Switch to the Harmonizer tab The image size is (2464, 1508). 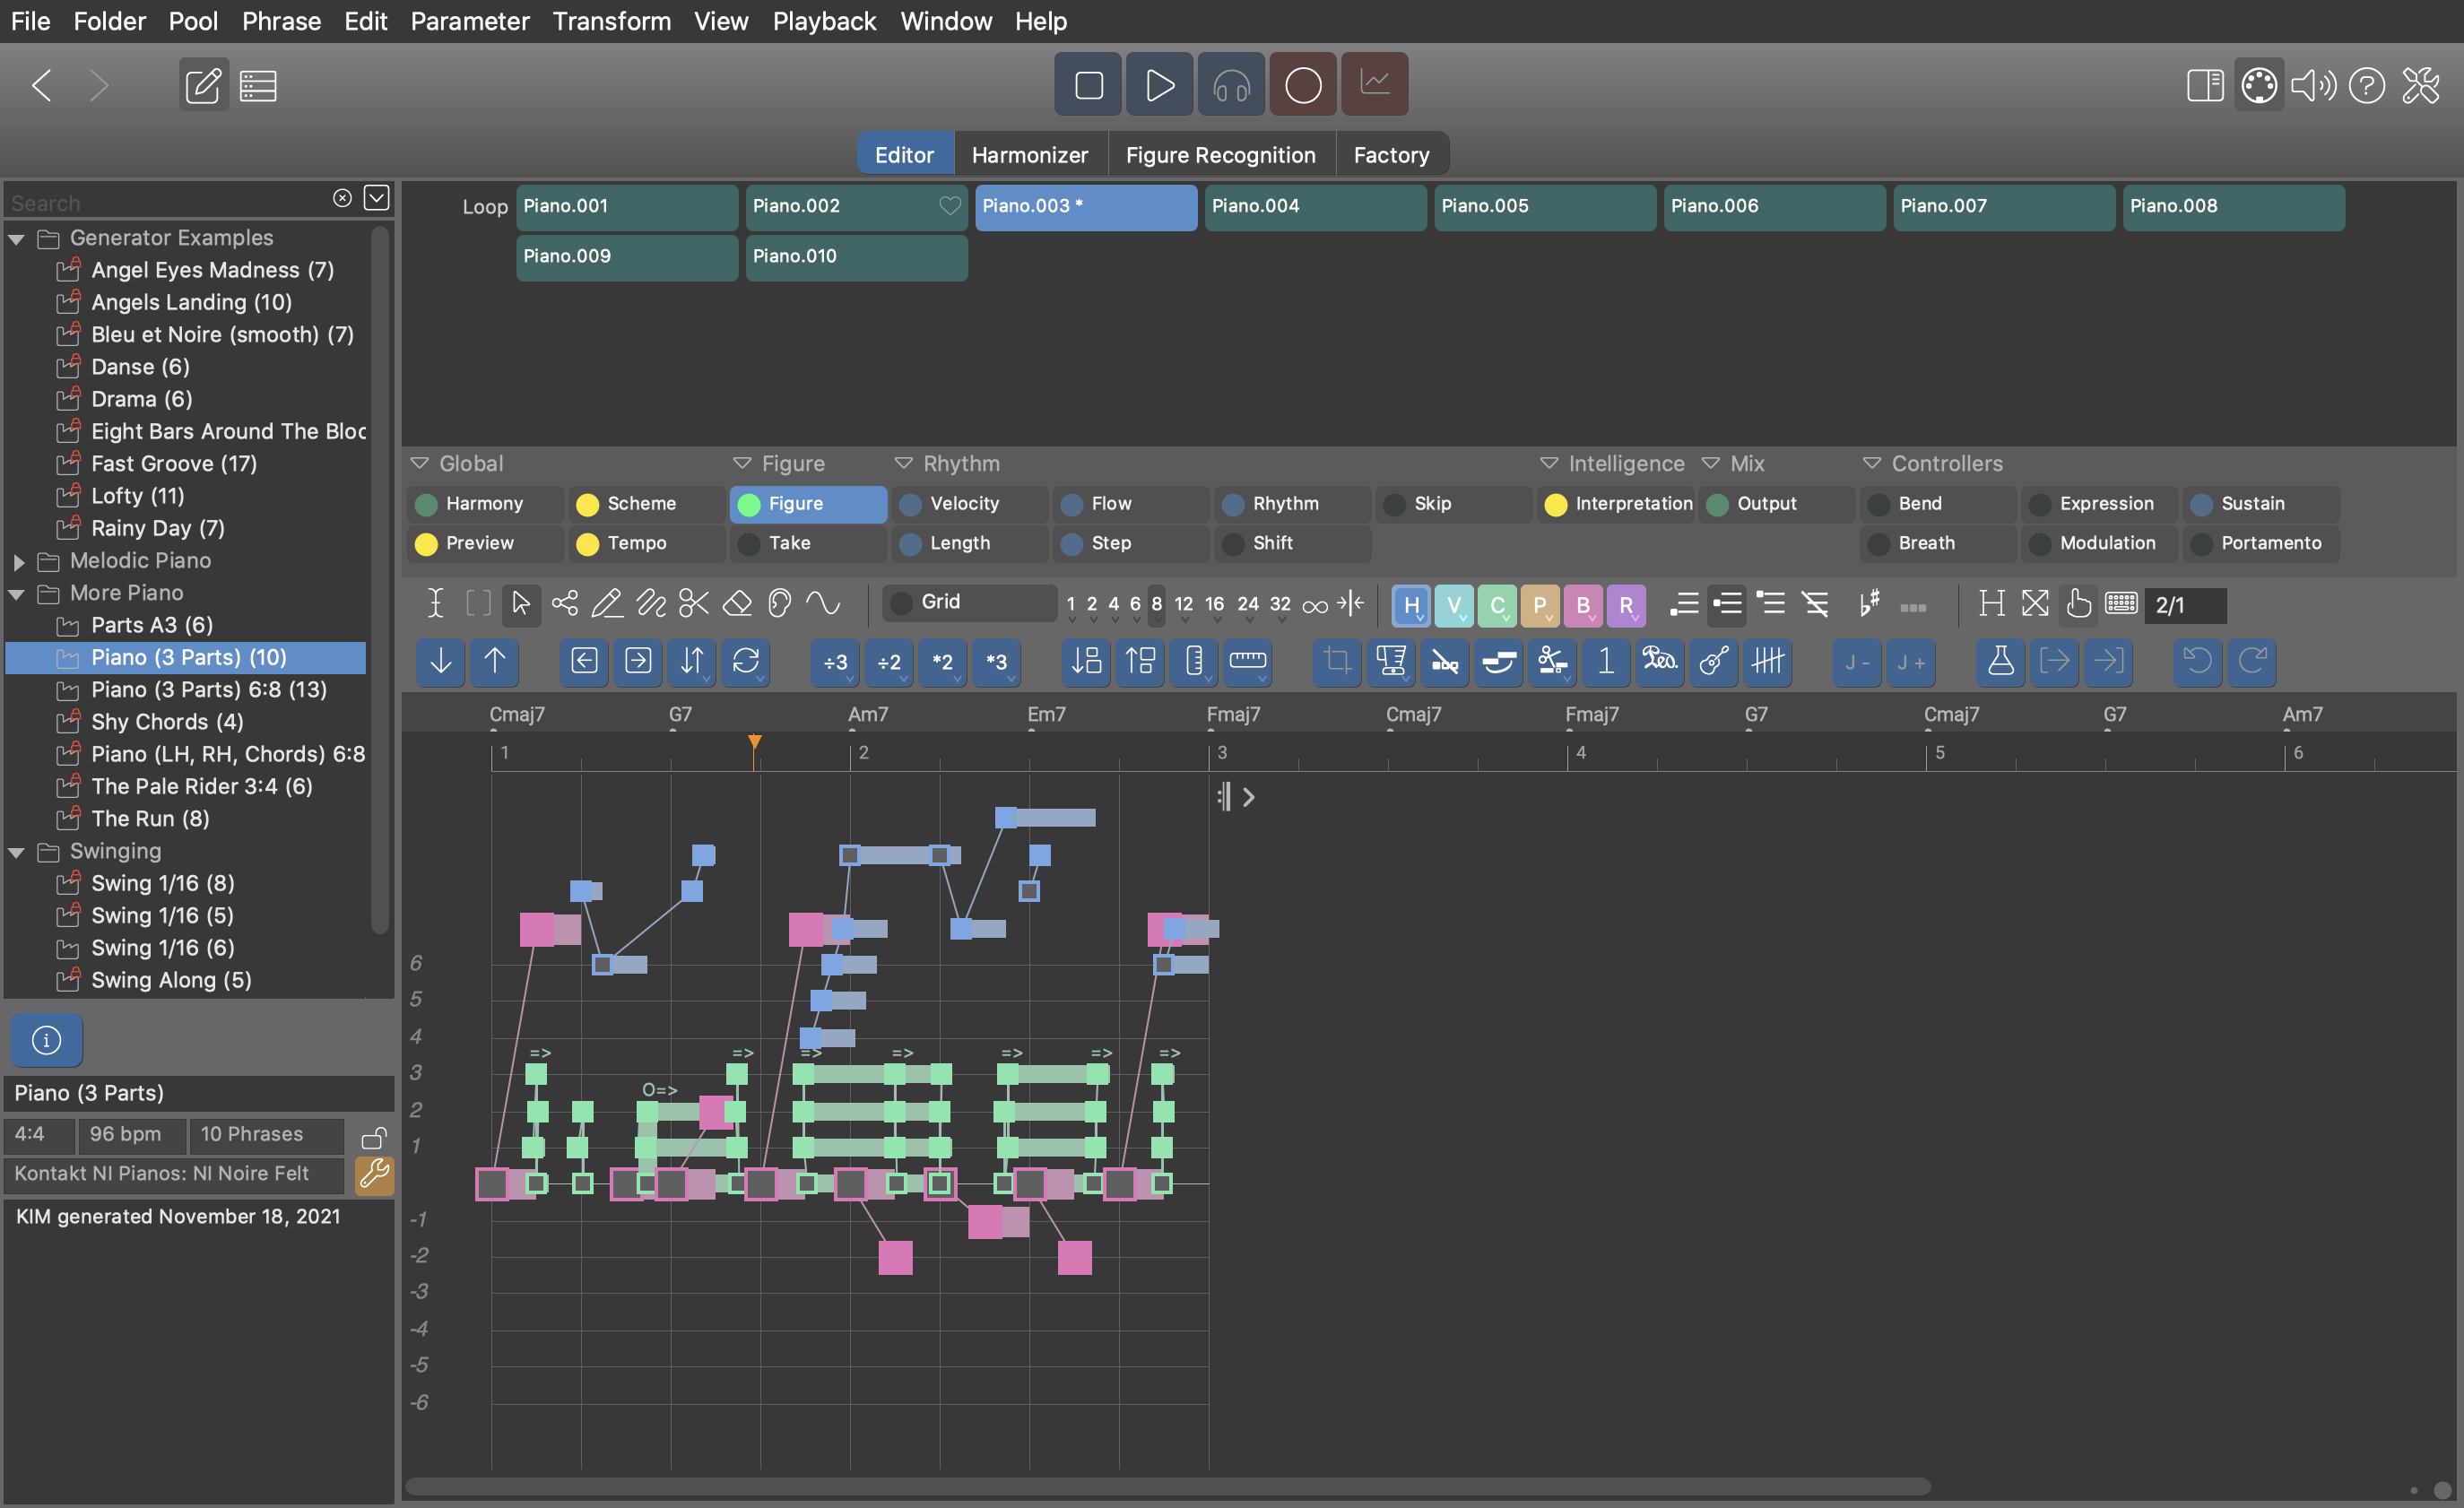click(1029, 155)
